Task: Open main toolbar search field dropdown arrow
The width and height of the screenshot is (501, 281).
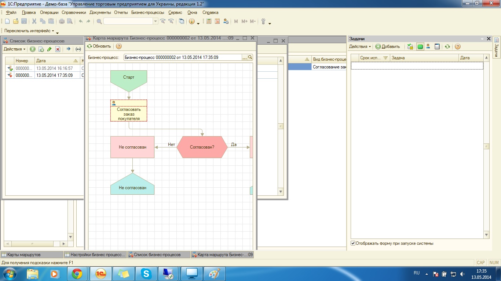Action: click(x=156, y=22)
